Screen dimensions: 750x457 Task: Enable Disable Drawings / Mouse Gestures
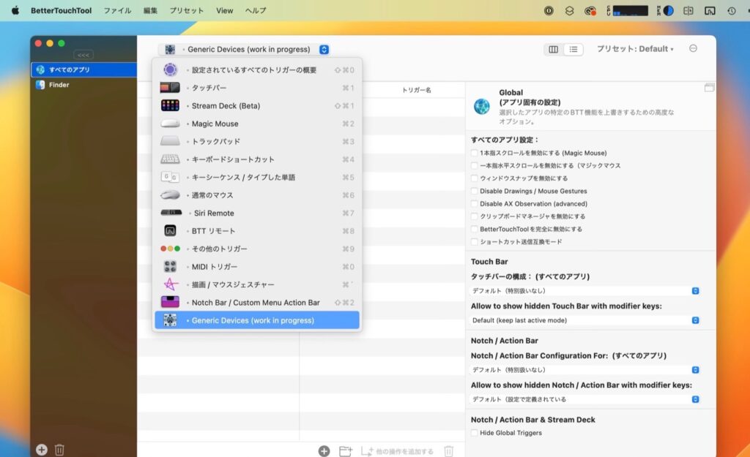[x=473, y=192]
